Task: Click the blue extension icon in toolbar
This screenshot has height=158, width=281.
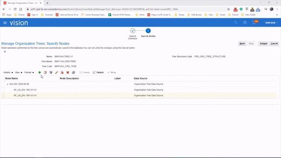Action: click(258, 10)
